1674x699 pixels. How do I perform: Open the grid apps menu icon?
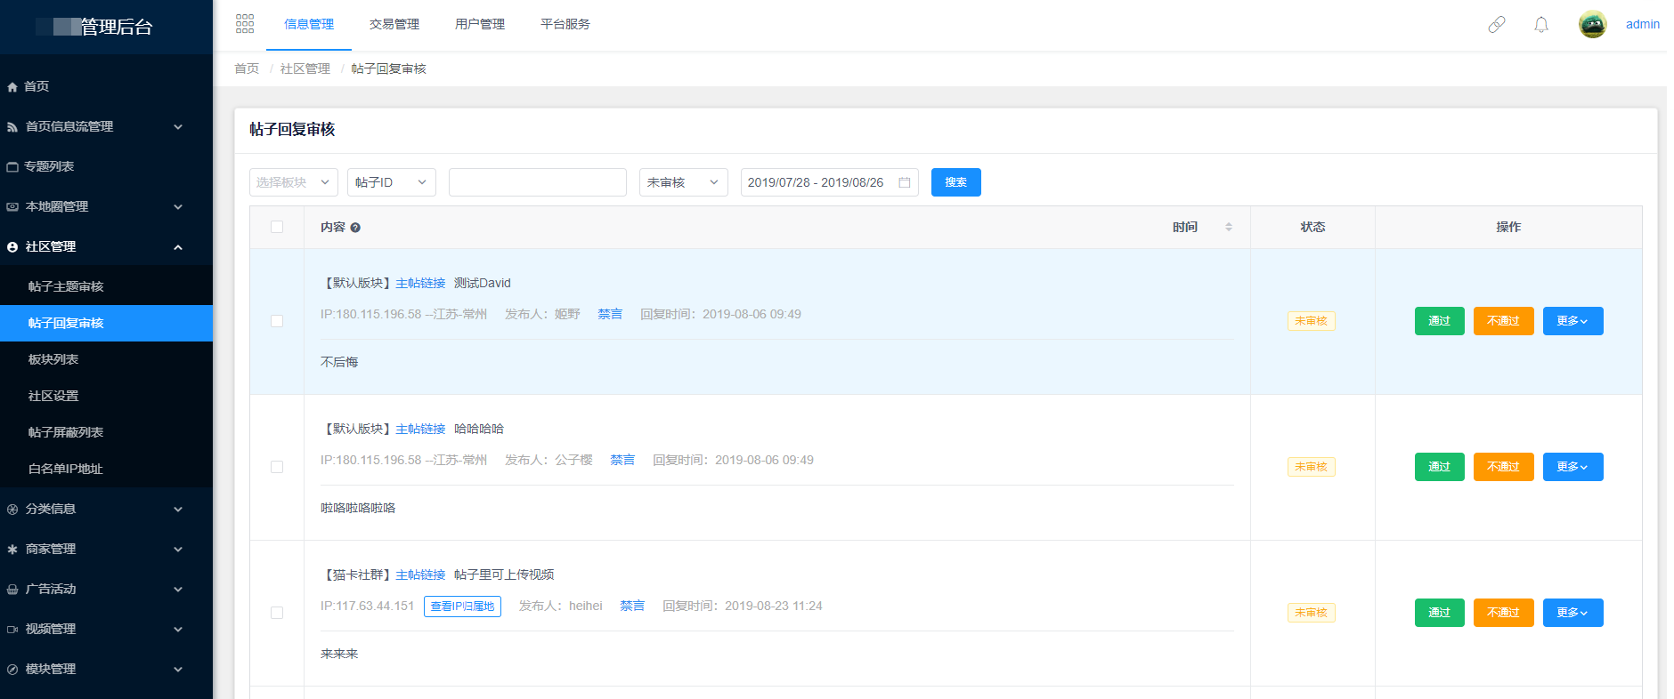pos(245,24)
